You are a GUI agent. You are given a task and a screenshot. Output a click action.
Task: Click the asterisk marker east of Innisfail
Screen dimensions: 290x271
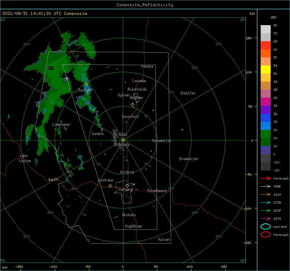(x=153, y=111)
